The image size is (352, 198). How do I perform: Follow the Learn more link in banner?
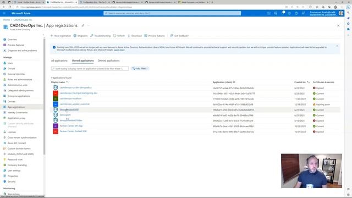(x=119, y=50)
